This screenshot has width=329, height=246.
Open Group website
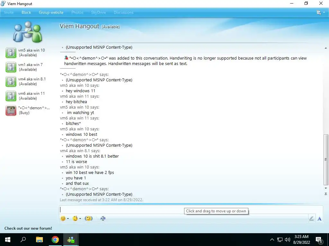(51, 12)
